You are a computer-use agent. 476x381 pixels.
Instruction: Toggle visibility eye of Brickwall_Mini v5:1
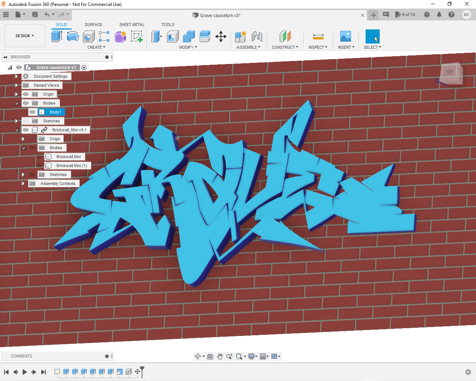pyautogui.click(x=26, y=130)
